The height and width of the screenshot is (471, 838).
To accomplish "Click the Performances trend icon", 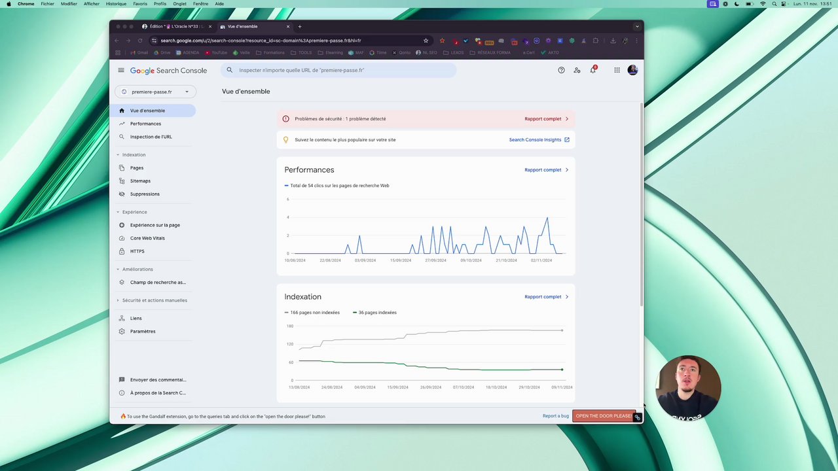I will click(122, 124).
